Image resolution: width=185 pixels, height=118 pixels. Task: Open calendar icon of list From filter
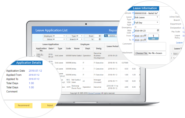[100, 36]
